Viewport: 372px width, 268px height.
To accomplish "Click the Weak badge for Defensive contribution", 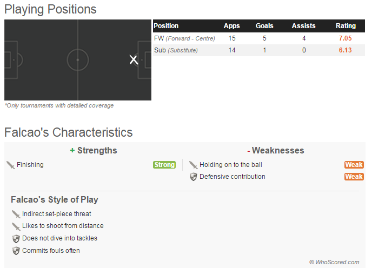I will [354, 177].
